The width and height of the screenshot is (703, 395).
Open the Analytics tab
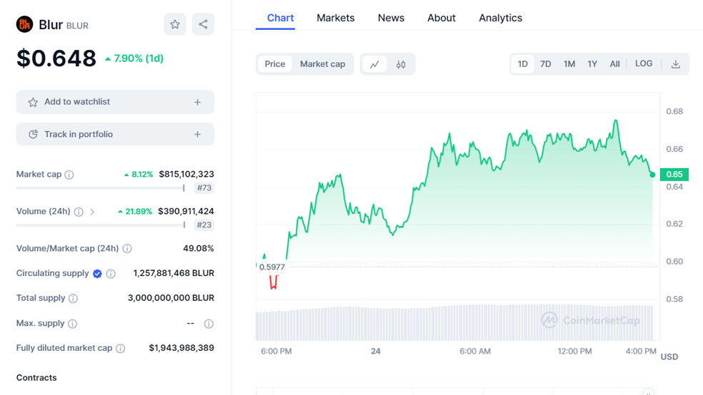pos(500,18)
